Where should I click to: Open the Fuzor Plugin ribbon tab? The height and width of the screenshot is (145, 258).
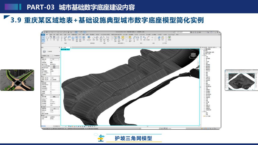171,34
